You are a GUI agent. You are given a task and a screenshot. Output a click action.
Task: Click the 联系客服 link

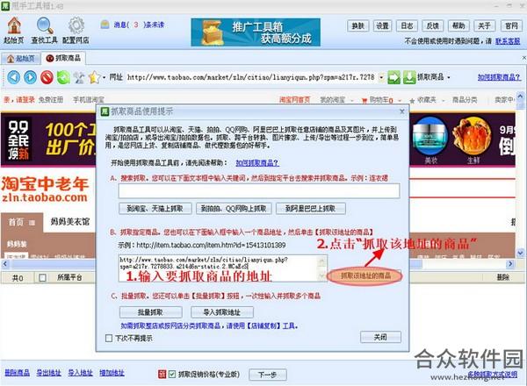point(508,41)
